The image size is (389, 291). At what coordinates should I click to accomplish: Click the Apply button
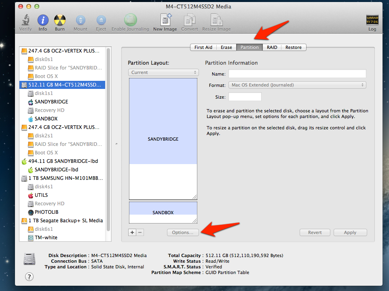[350, 232]
